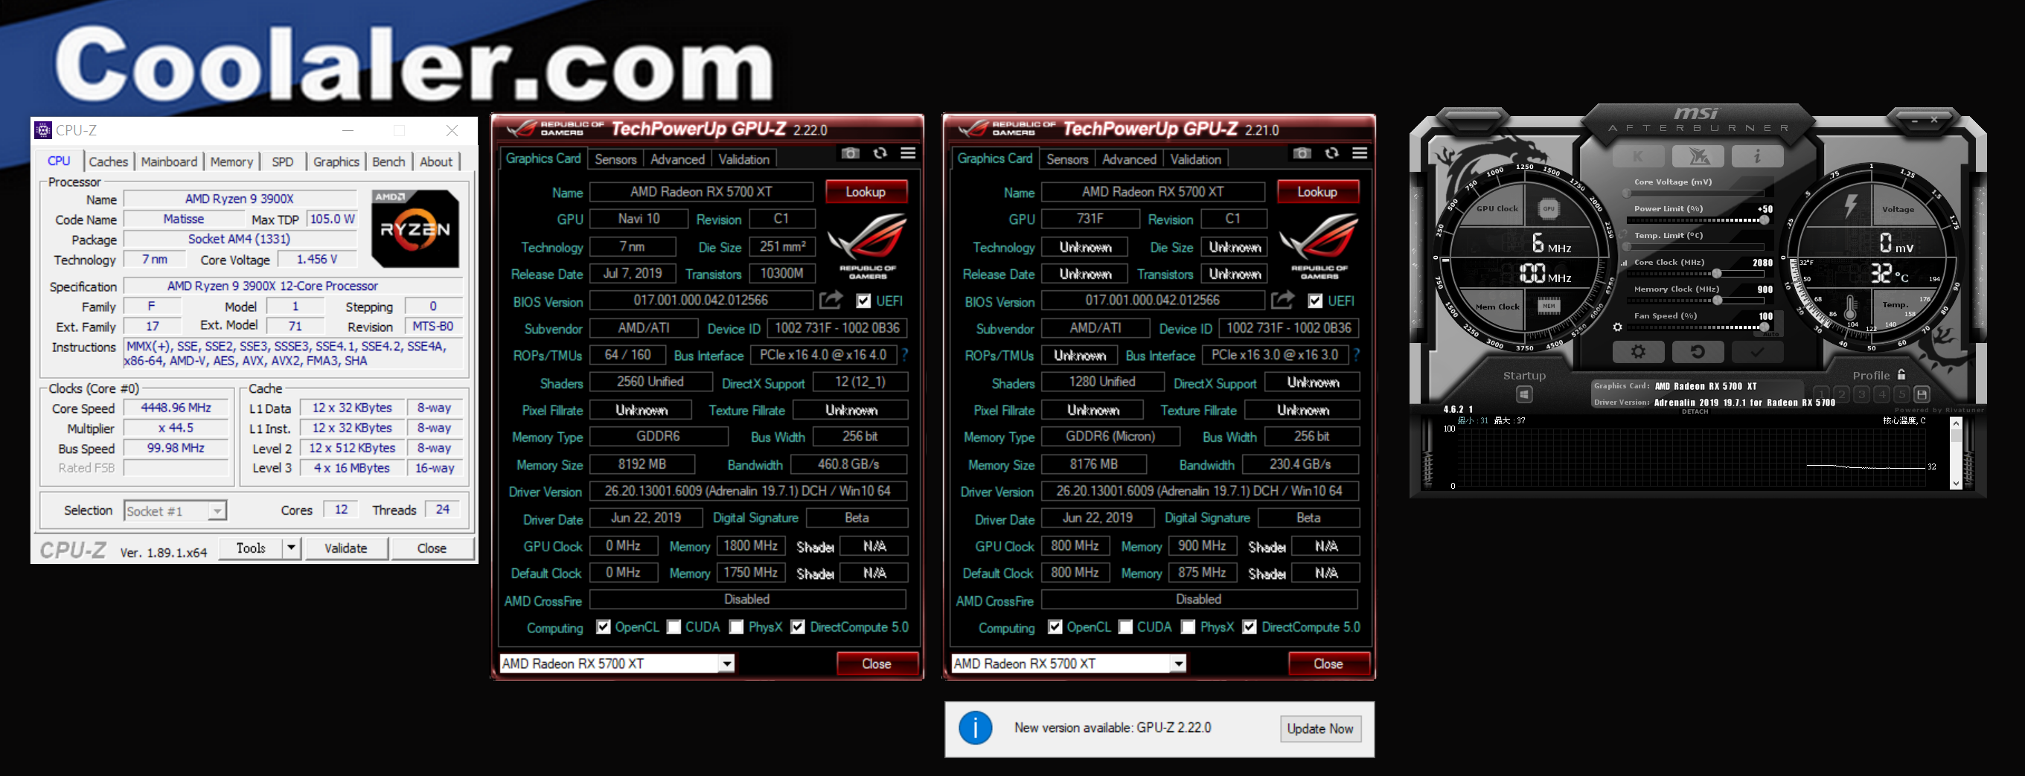This screenshot has width=2025, height=776.
Task: Click the Close button in GPU-Z 2.22.0
Action: coord(877,664)
